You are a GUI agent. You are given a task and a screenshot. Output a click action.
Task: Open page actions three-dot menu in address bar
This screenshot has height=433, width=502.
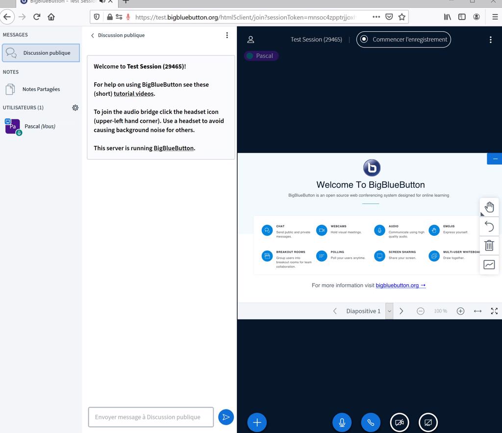(x=376, y=17)
